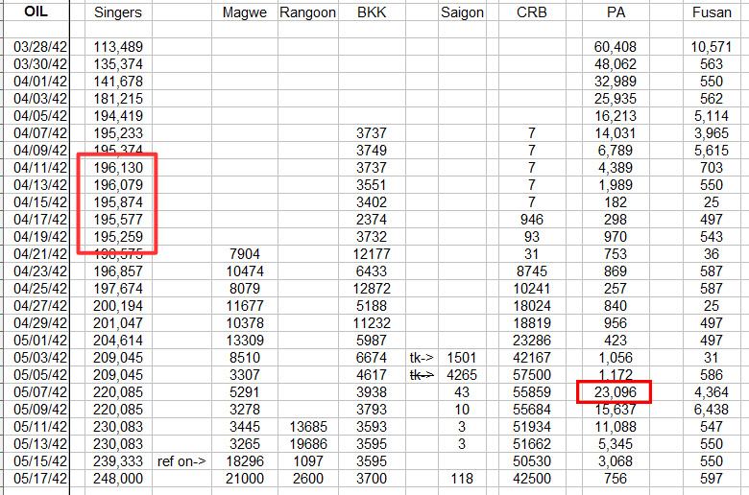Select Singers 209,045 in 05/03/42 row
Screen dimensions: 749x495
118,358
